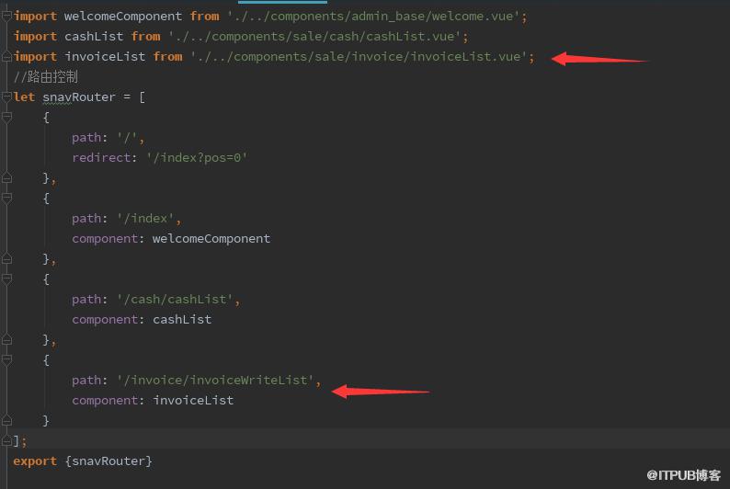Click the '/' path string value
The height and width of the screenshot is (489, 730).
(127, 138)
